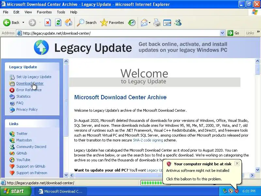This screenshot has height=196, width=261.
Task: Click the 6:01 PM taskbar clock
Action: click(249, 191)
